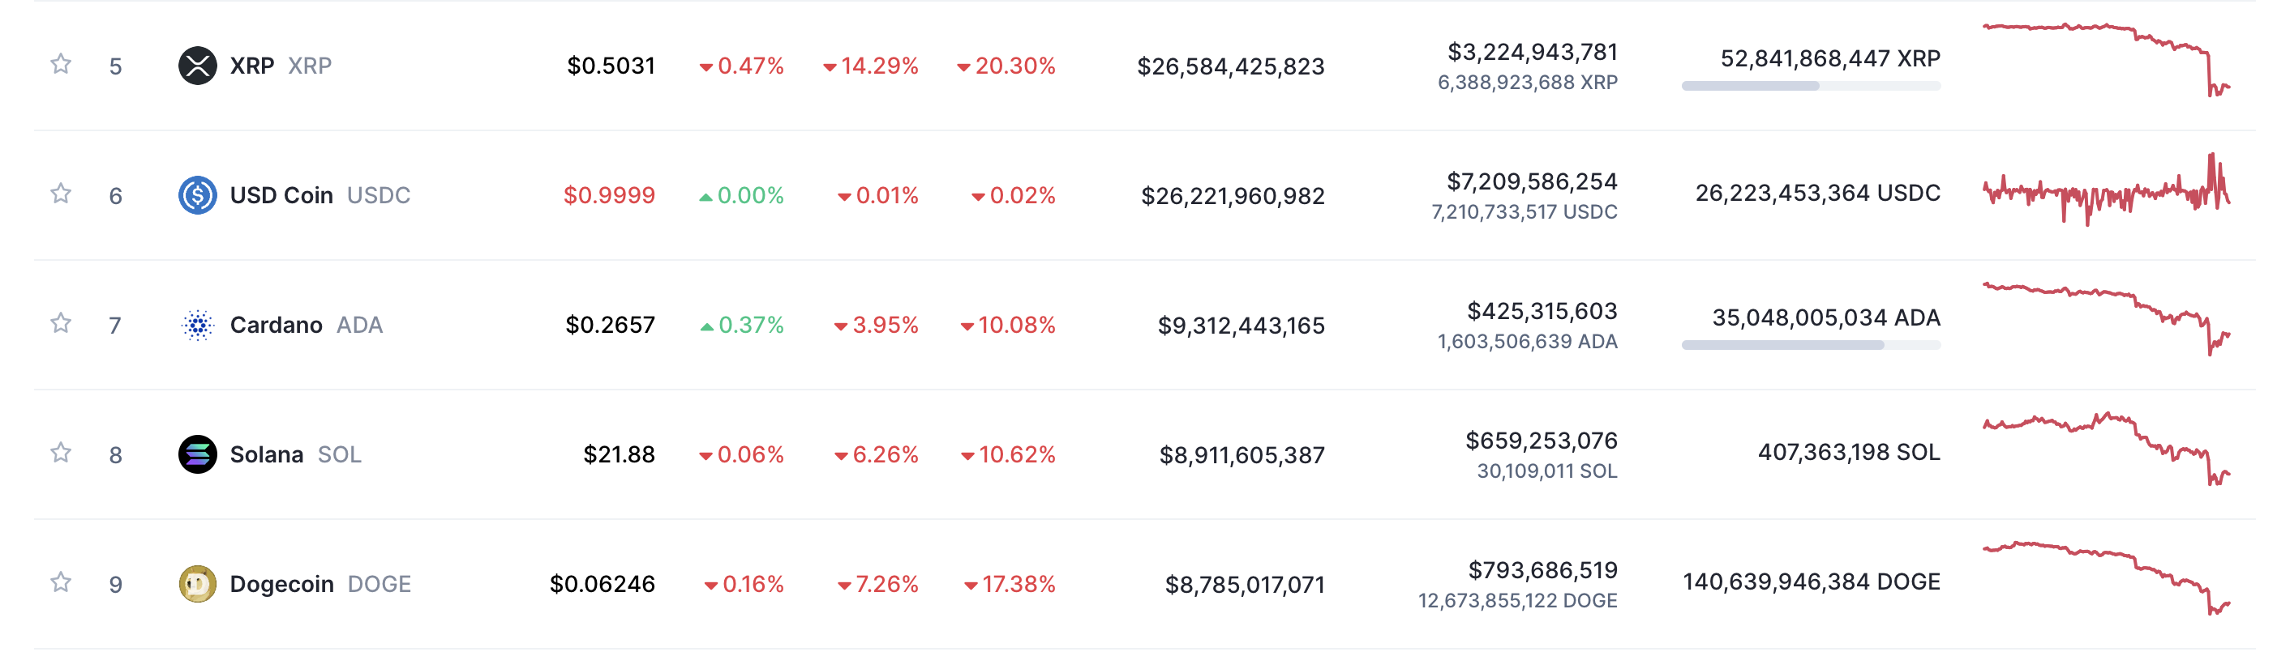This screenshot has height=656, width=2290.
Task: Click Cardano circulating supply progress bar
Action: point(1810,345)
